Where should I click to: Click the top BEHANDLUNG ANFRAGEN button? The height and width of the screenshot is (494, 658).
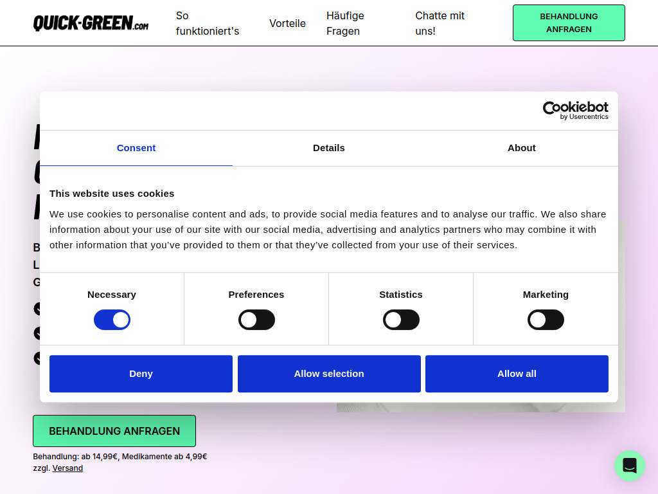click(x=569, y=23)
